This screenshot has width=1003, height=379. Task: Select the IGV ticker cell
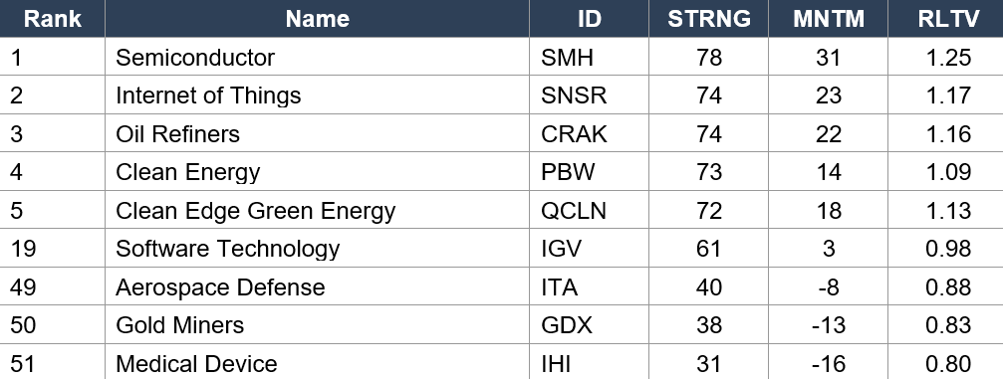point(589,248)
